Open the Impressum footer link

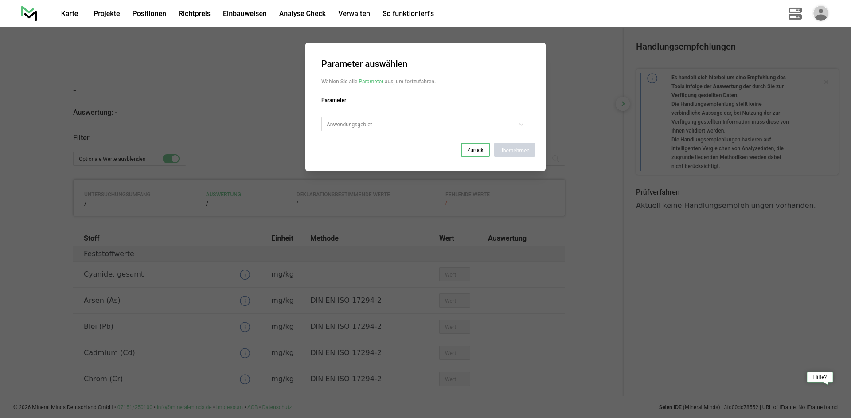tap(229, 407)
